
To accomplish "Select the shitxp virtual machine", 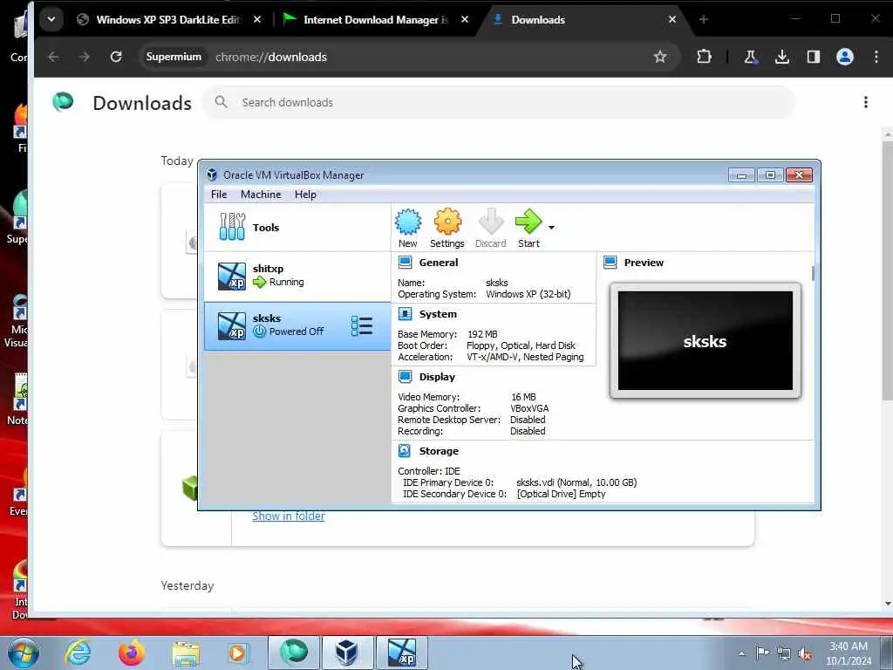I will coord(297,277).
